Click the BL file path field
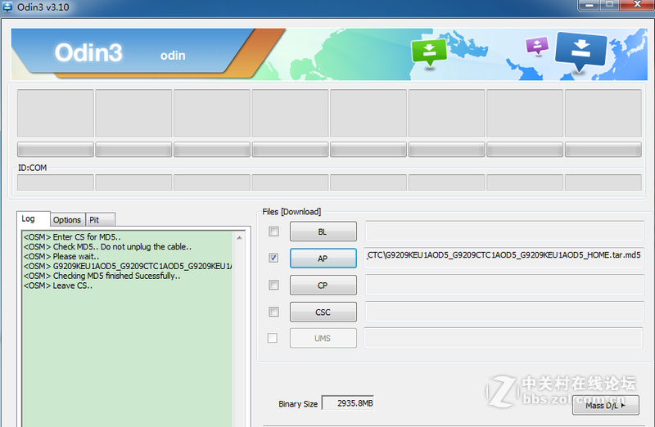Viewport: 655px width, 427px height. [x=504, y=231]
